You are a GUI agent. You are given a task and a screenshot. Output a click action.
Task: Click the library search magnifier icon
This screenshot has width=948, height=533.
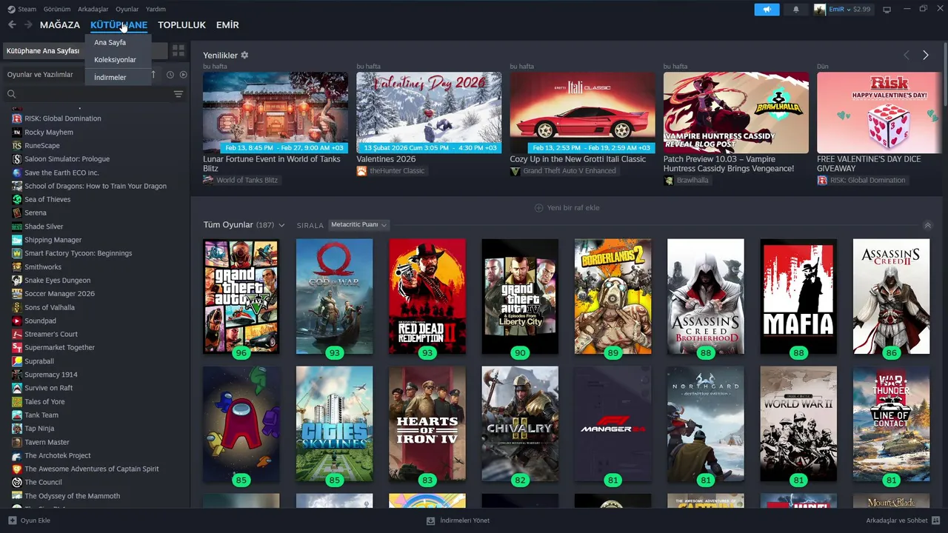coord(11,94)
